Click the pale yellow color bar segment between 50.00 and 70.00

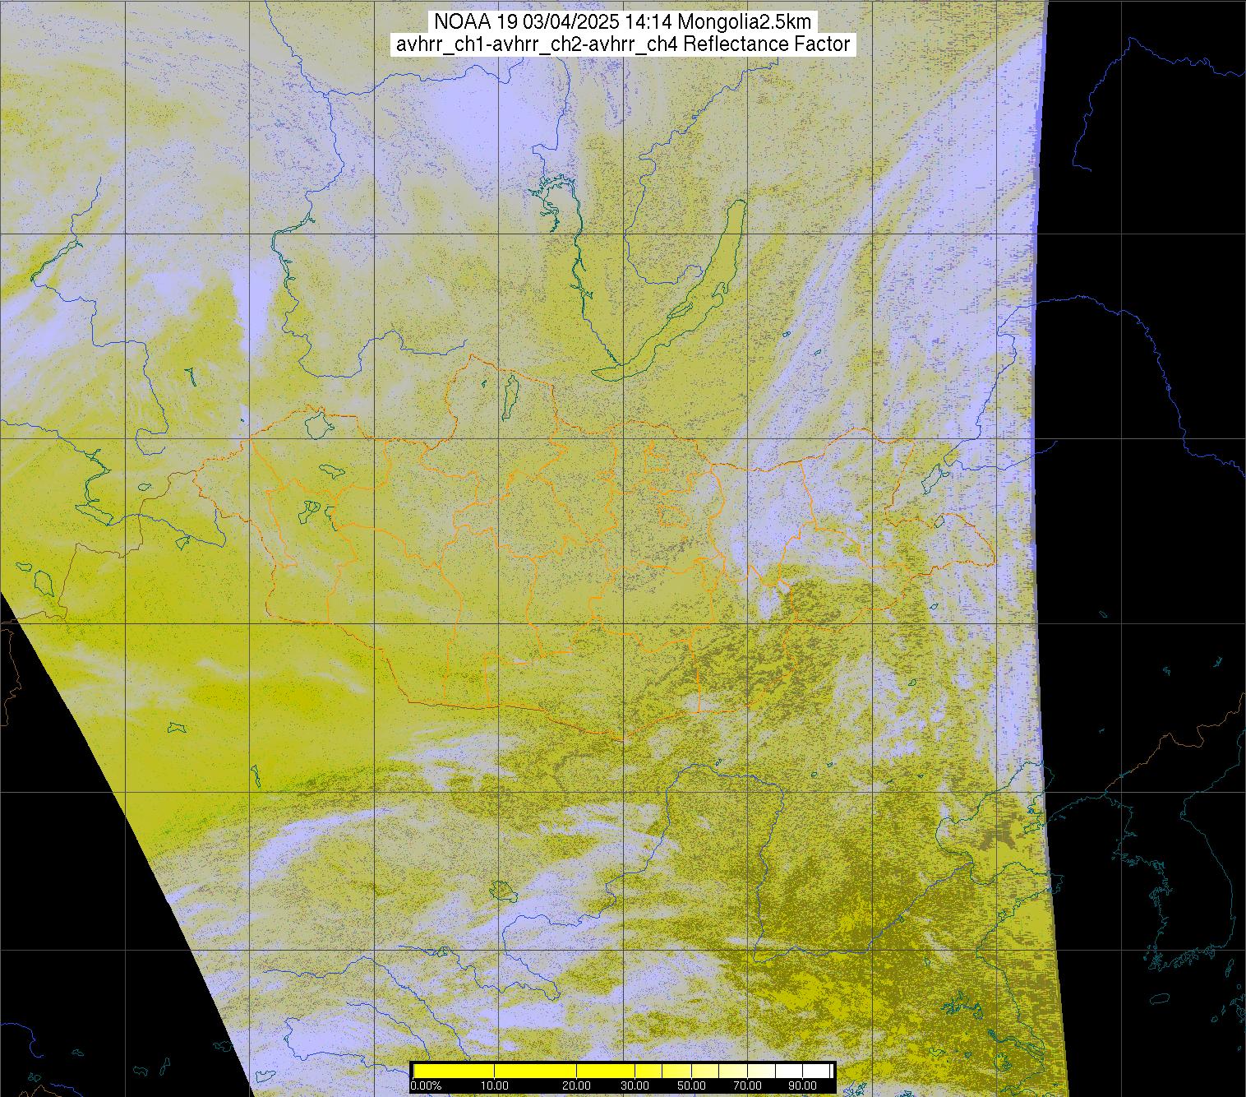[719, 1071]
